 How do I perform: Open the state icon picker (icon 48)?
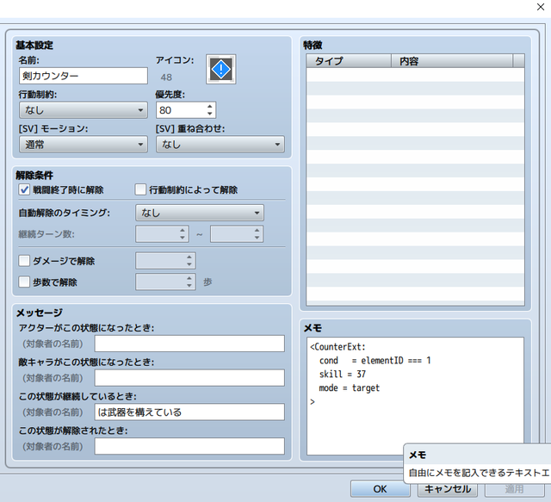pyautogui.click(x=220, y=69)
